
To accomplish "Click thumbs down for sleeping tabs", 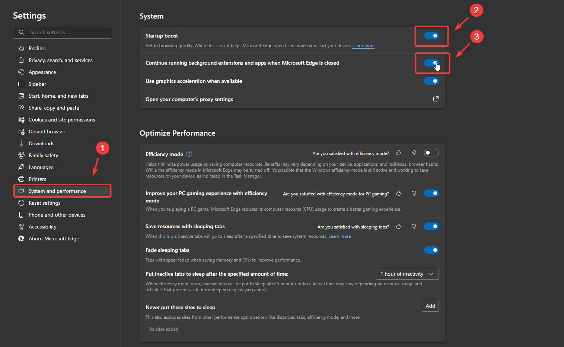I will [414, 227].
